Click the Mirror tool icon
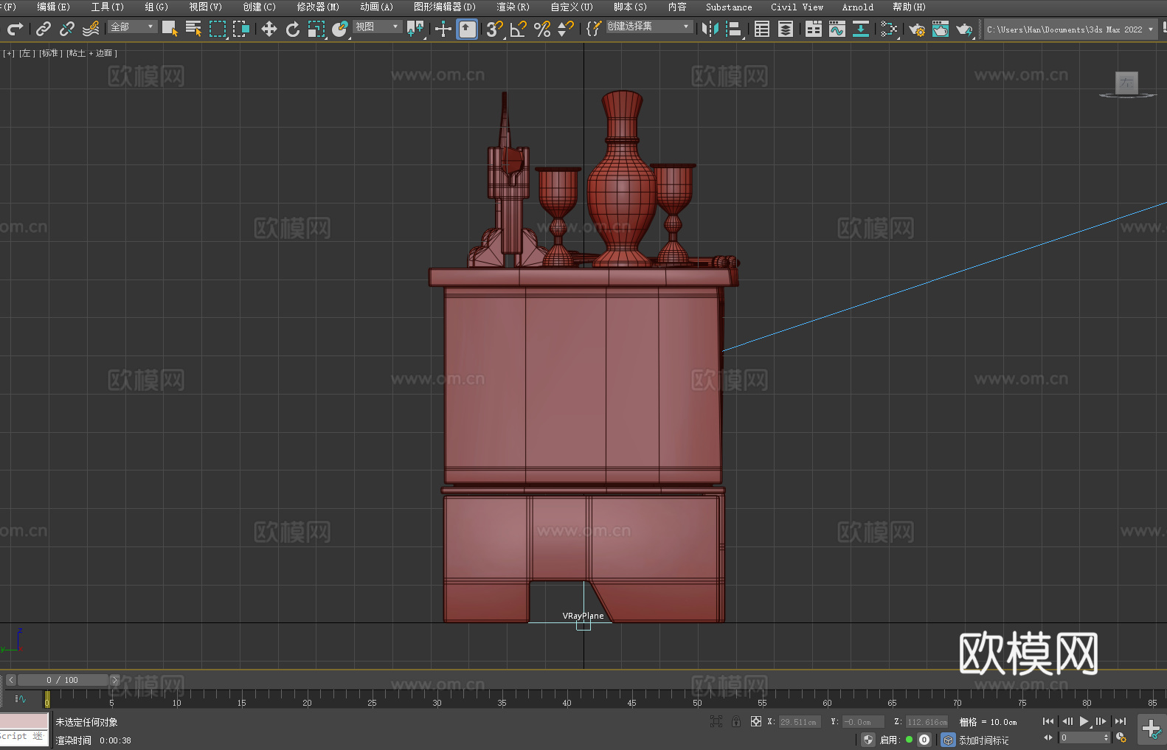1167x750 pixels. click(710, 29)
